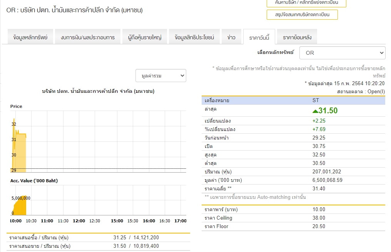
Task: Click par value 10.00
Action: click(x=319, y=209)
